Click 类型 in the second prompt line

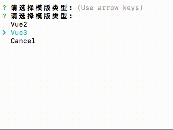tap(60, 16)
